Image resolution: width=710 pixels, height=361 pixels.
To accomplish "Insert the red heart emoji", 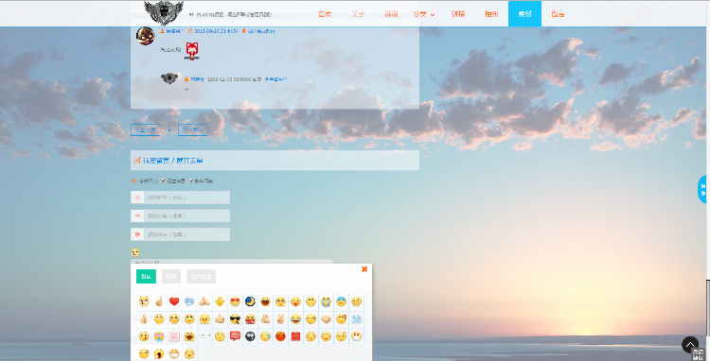I will click(x=174, y=301).
